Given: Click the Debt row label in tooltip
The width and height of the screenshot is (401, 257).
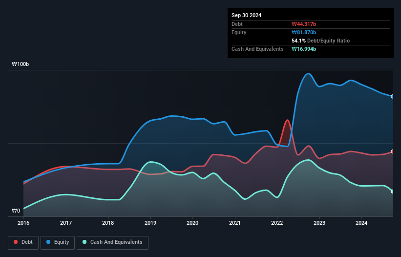Looking at the screenshot, I should point(237,24).
